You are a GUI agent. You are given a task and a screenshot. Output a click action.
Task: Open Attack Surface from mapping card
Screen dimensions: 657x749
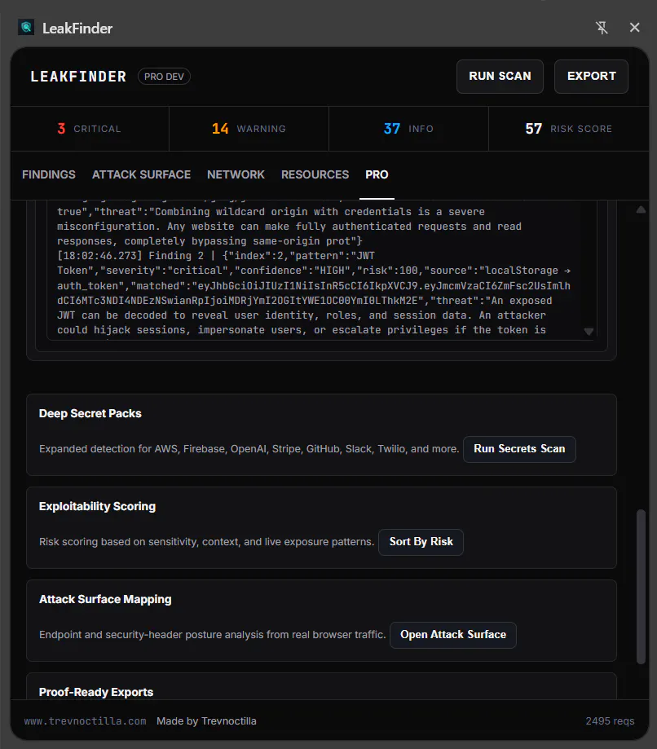pyautogui.click(x=453, y=635)
